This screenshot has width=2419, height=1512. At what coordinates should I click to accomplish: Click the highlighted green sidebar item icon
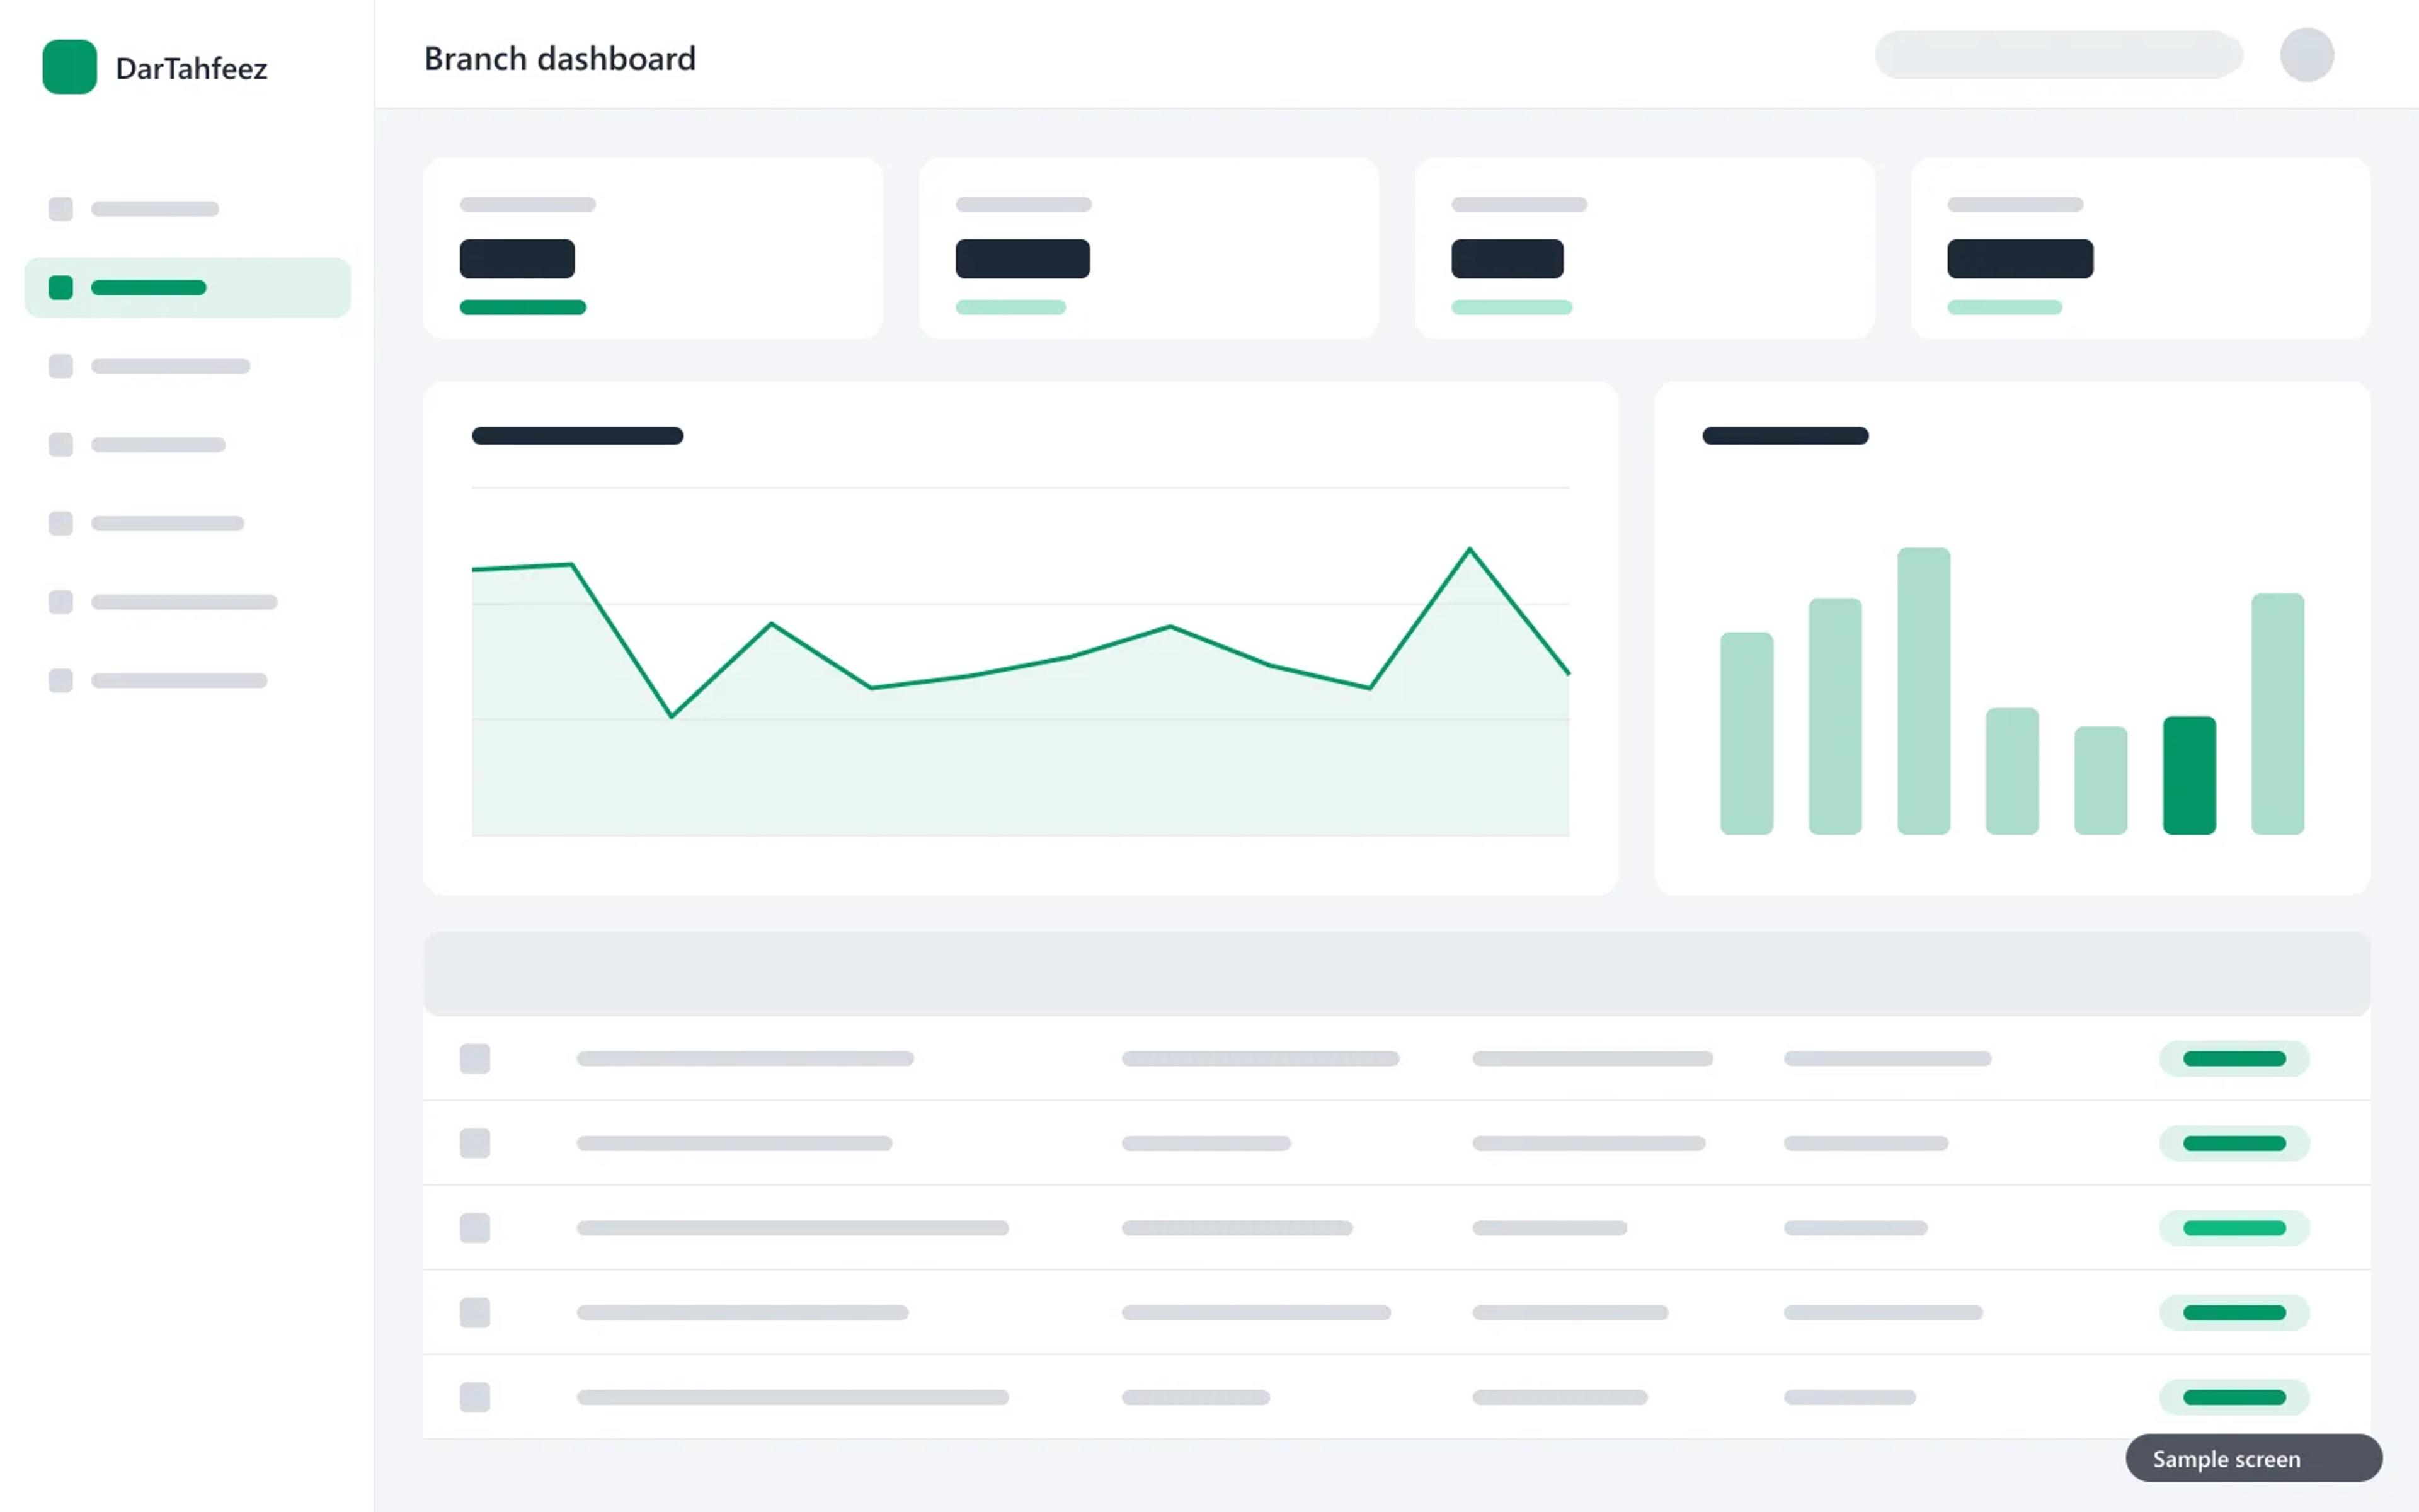(60, 287)
